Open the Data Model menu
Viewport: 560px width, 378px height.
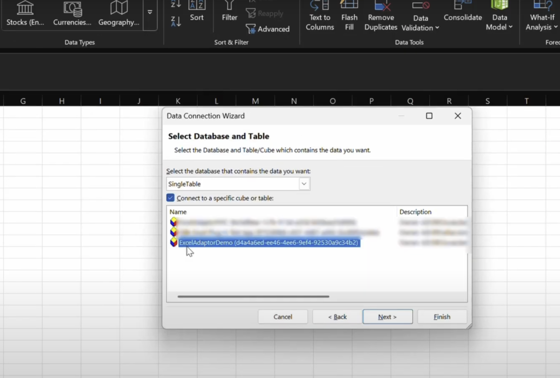[499, 16]
